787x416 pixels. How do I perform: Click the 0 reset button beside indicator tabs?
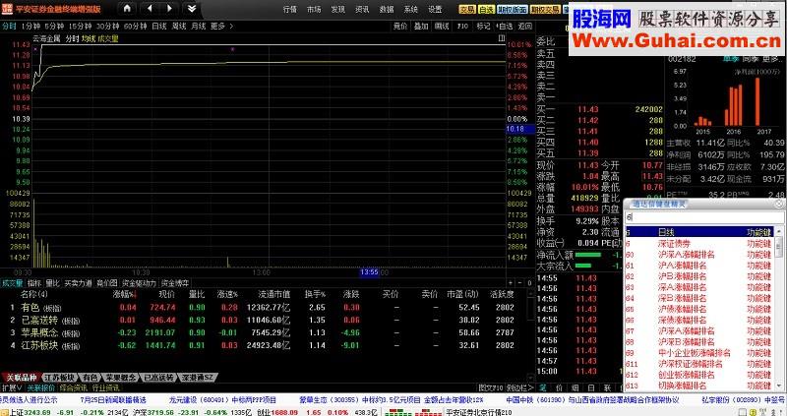529,283
